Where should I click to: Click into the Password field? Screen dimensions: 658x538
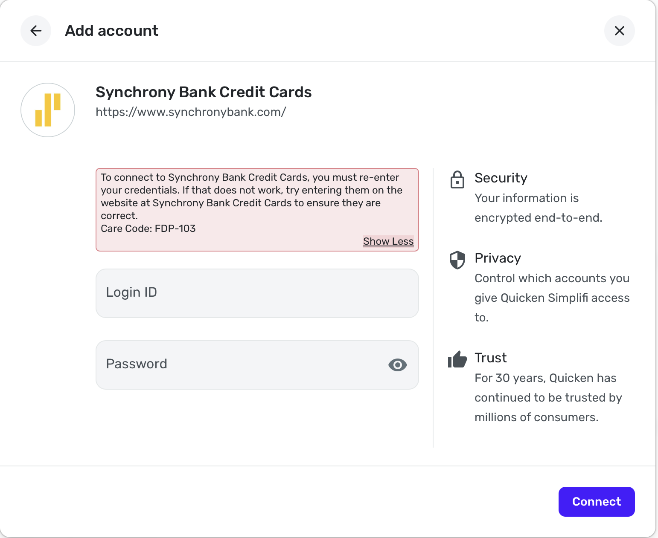[239, 365]
